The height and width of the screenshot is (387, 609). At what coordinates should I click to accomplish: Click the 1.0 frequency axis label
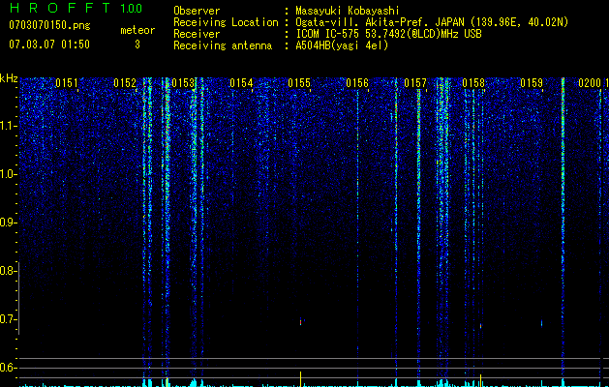tap(7, 174)
